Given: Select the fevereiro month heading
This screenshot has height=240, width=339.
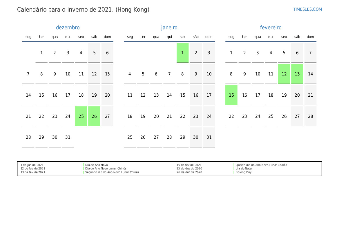Looking at the screenshot, I should 271,28.
